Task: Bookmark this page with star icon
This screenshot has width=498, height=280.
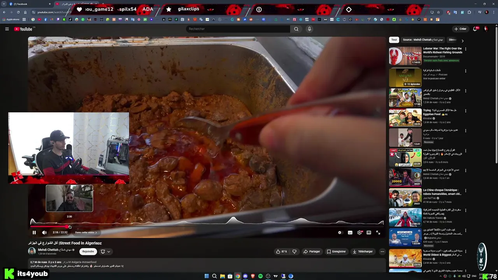Action: click(438, 12)
